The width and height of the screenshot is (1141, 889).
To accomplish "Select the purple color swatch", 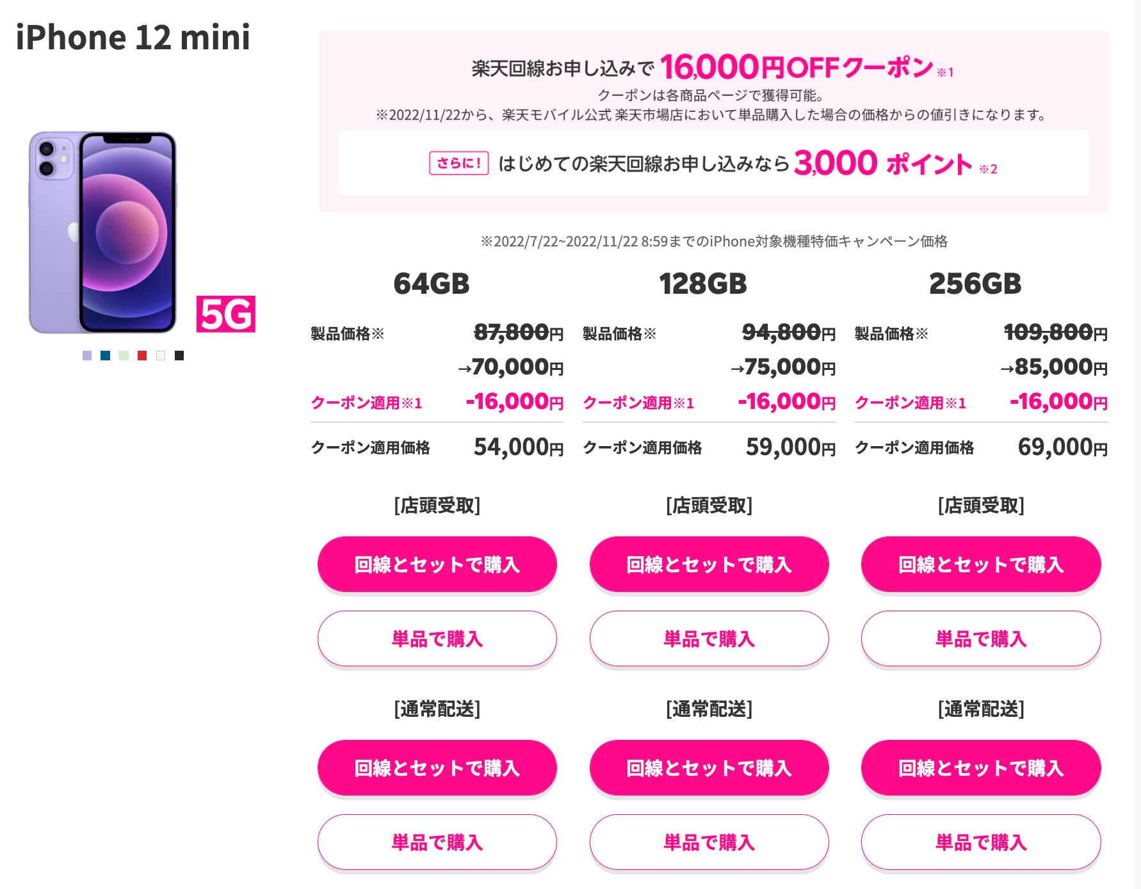I will (87, 355).
